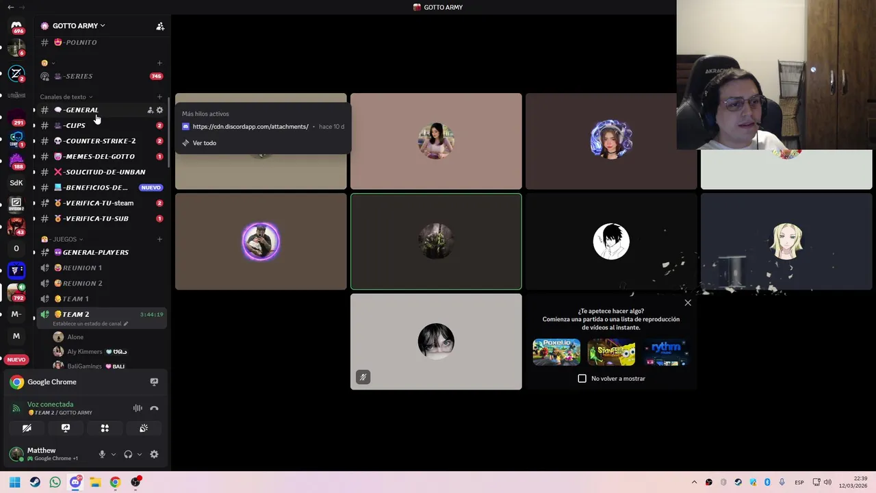Viewport: 876px width, 493px height.
Task: Deafen with the headphones icon
Action: pyautogui.click(x=128, y=454)
